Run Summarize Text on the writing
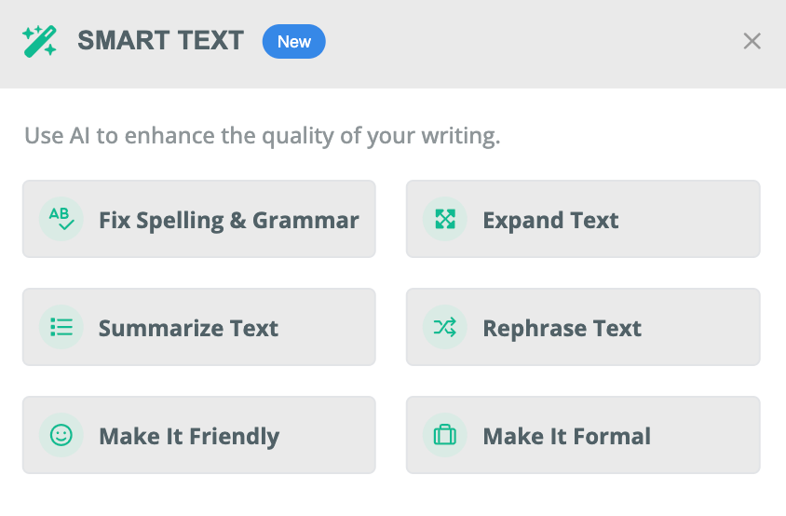Image resolution: width=786 pixels, height=516 pixels. [188, 329]
